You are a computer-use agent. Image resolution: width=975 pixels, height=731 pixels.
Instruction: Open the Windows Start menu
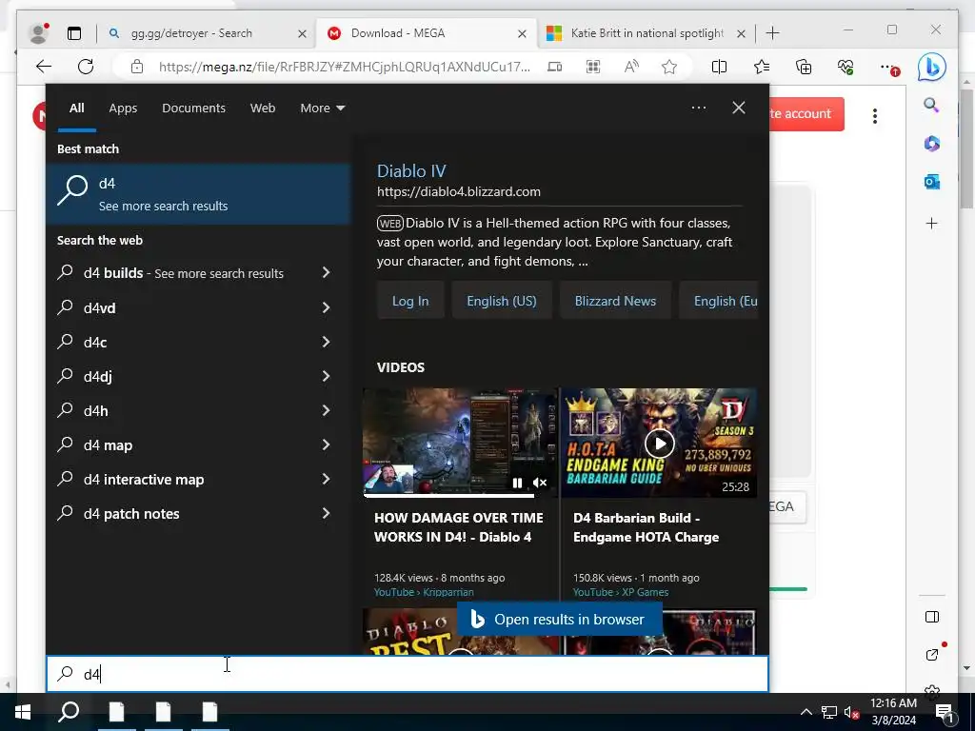click(x=23, y=712)
